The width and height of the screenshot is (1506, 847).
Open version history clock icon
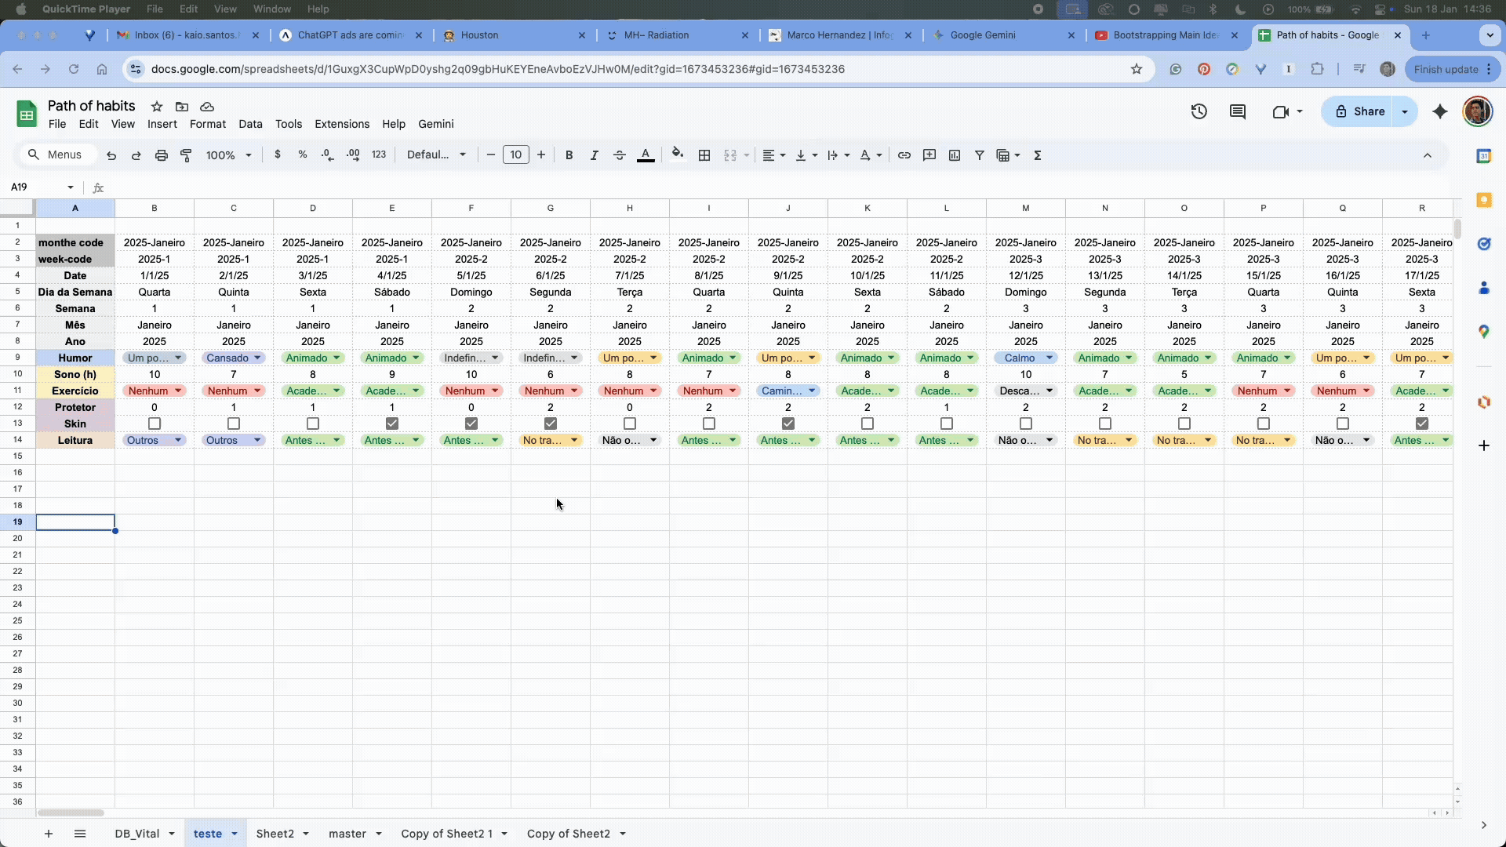click(1199, 111)
